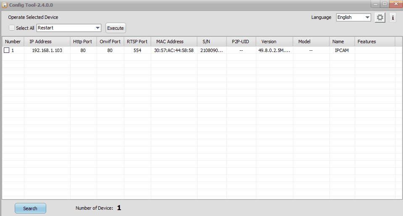Start device Search
Screen dimensions: 403x216
(x=30, y=208)
